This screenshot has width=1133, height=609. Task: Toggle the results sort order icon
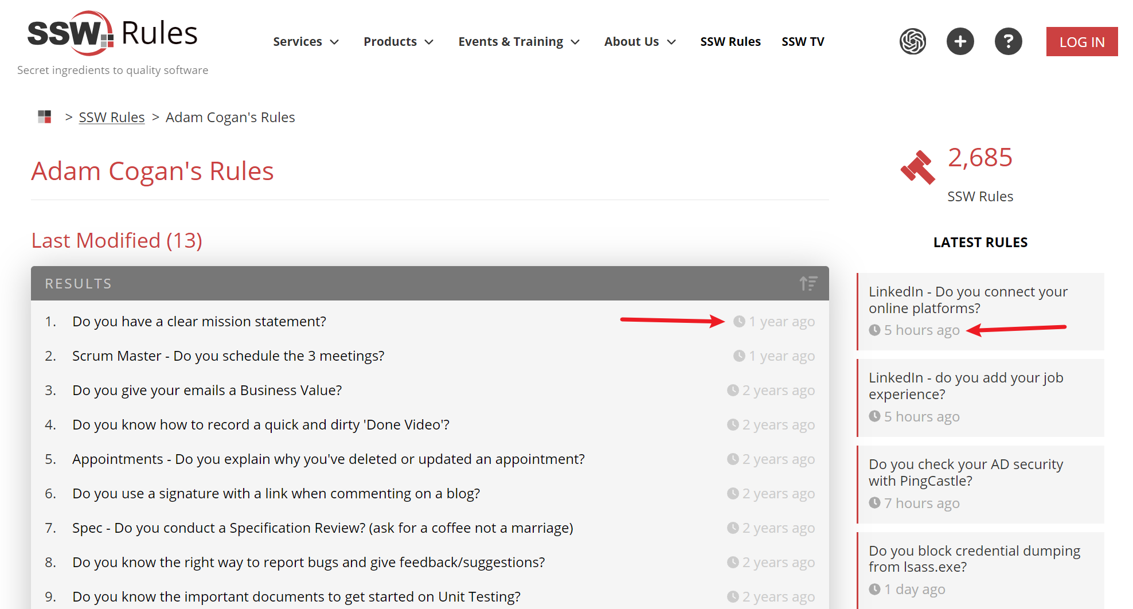click(x=808, y=283)
